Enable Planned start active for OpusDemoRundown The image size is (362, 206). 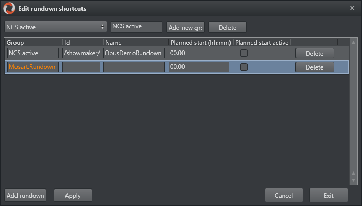[x=244, y=53]
